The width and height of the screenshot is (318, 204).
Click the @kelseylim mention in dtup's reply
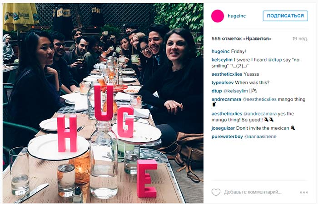[x=235, y=91]
